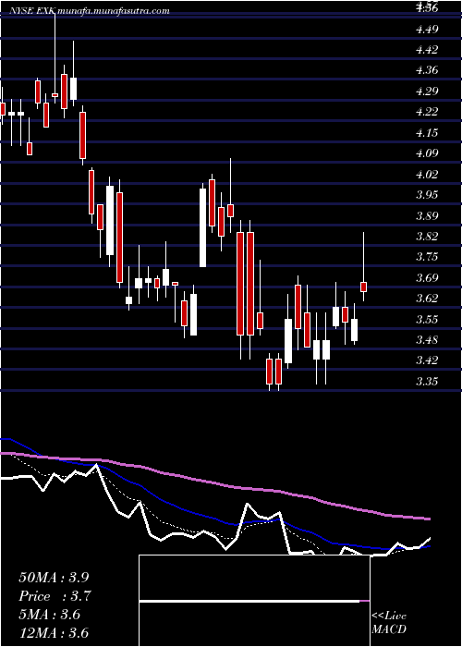This screenshot has height=647, width=462.
Task: Click the 3.35 price axis label
Action: (427, 381)
